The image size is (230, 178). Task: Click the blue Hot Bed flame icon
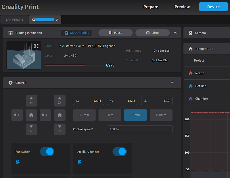[x=191, y=86]
